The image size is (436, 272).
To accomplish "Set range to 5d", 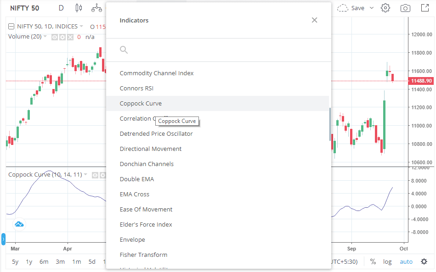I will coord(92,262).
